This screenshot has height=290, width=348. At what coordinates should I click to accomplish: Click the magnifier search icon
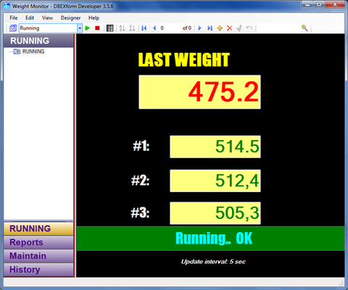(x=304, y=28)
